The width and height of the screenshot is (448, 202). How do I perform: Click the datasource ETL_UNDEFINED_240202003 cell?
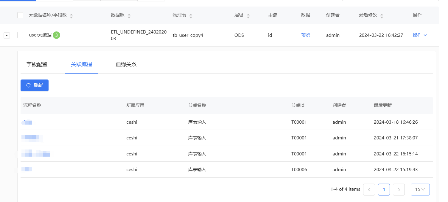[139, 35]
